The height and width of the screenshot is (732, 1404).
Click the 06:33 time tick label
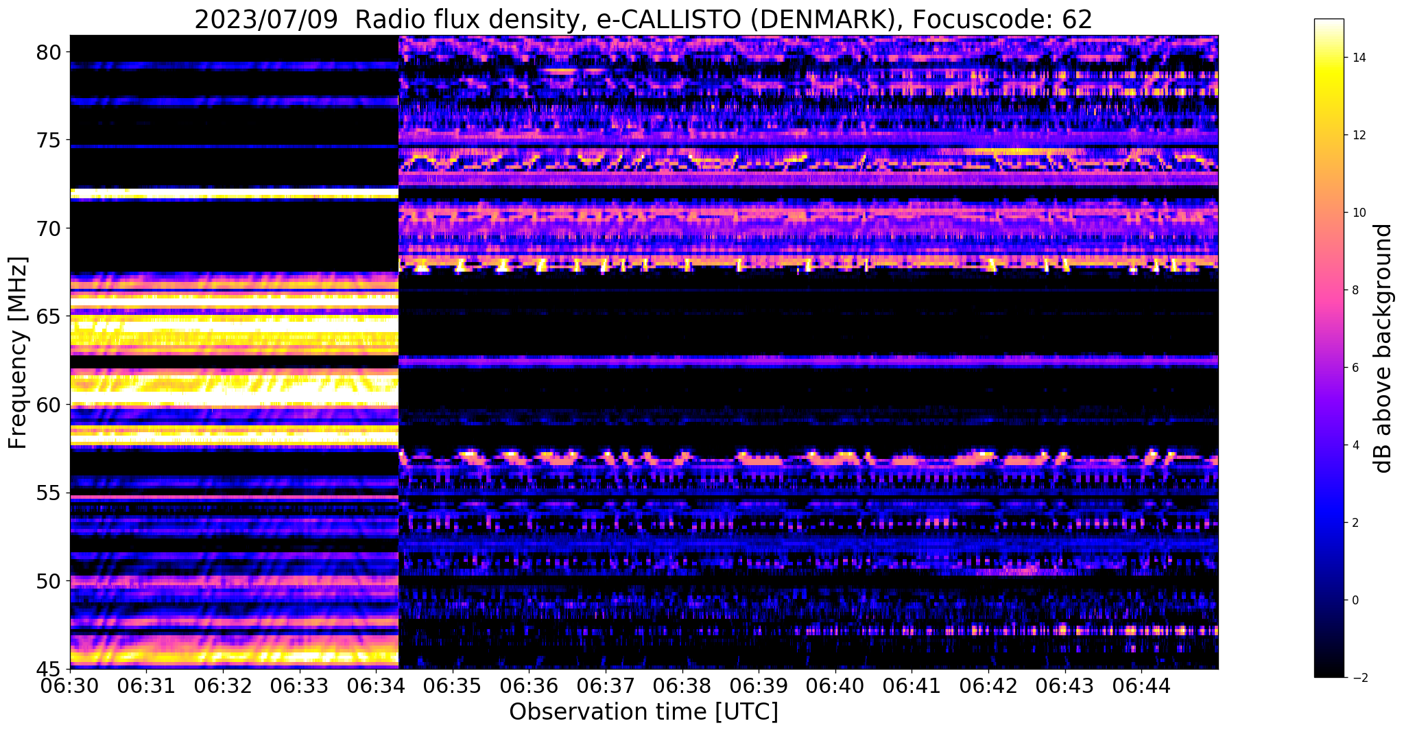tap(299, 685)
